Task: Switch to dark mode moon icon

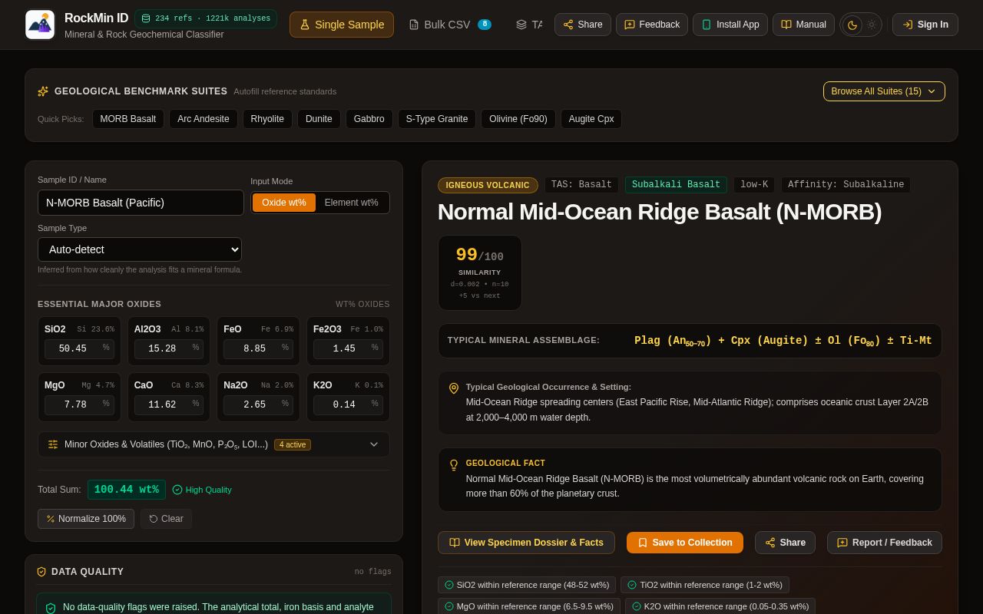Action: click(x=852, y=25)
